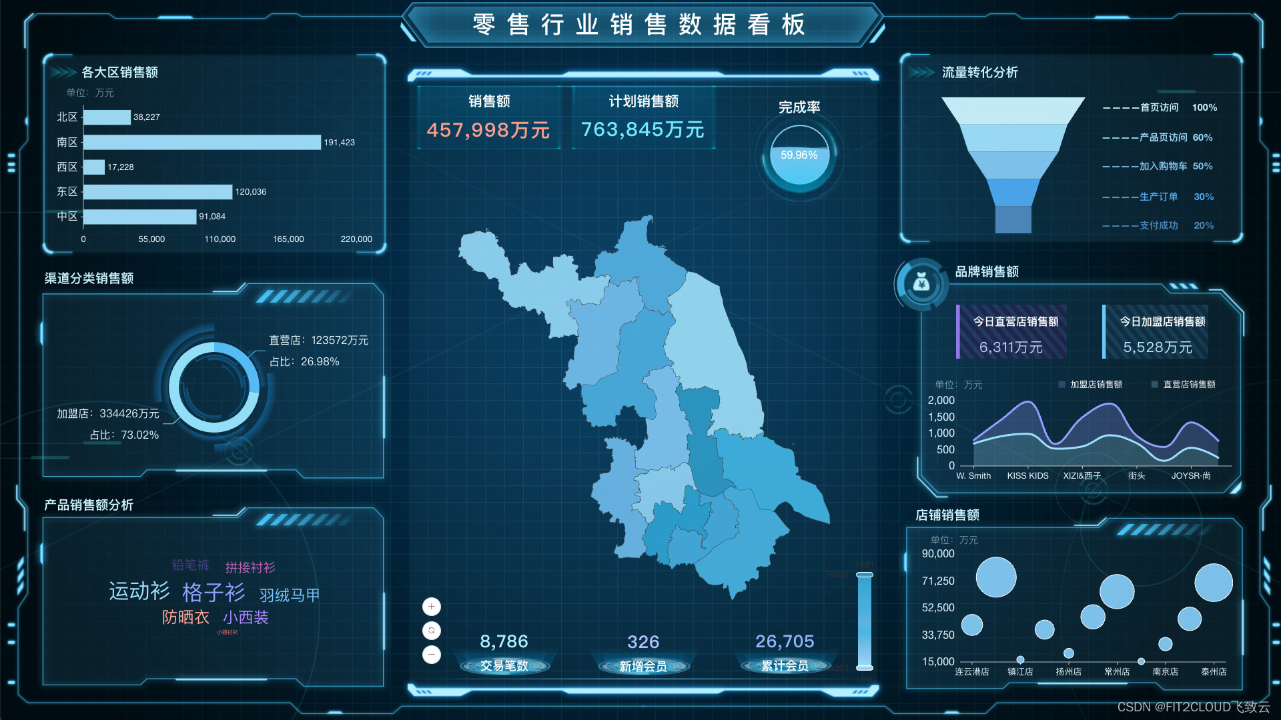Viewport: 1281px width, 720px height.
Task: Click arrow icon beside 流量转化分析 title
Action: click(x=921, y=72)
